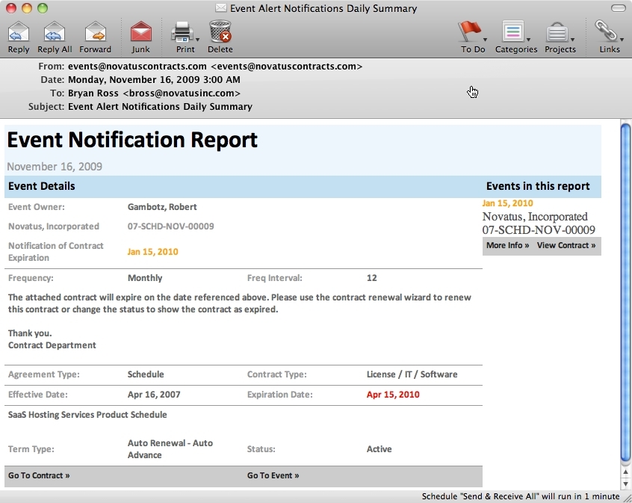Image resolution: width=632 pixels, height=503 pixels.
Task: Forward this email message
Action: pos(95,31)
